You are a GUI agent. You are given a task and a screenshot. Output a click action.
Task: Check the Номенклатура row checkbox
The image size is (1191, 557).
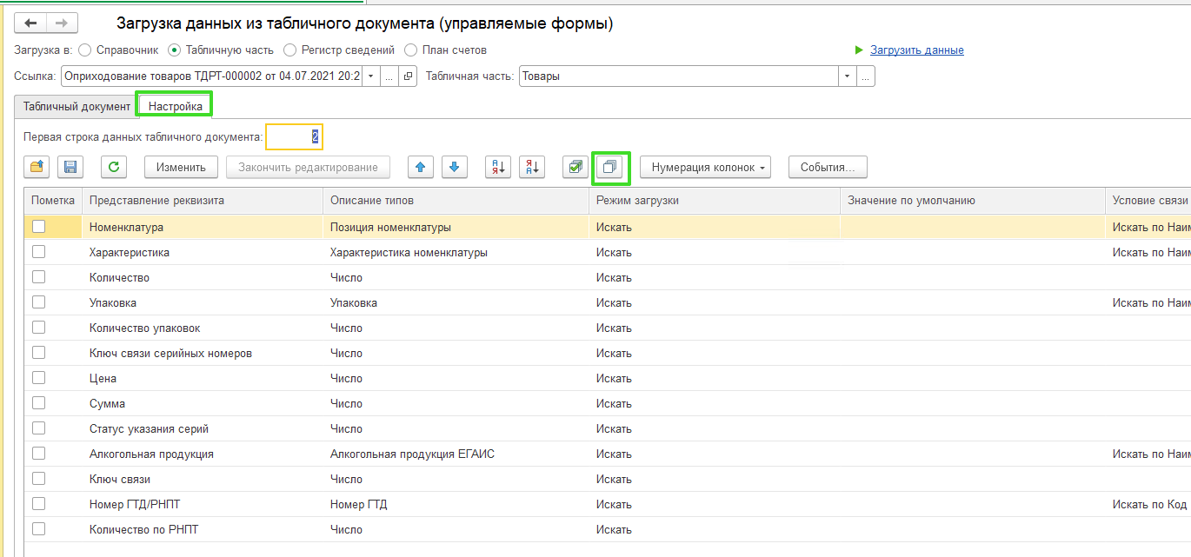(x=38, y=227)
